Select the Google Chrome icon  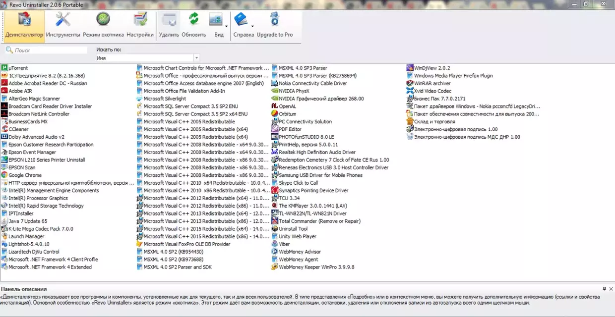click(4, 175)
